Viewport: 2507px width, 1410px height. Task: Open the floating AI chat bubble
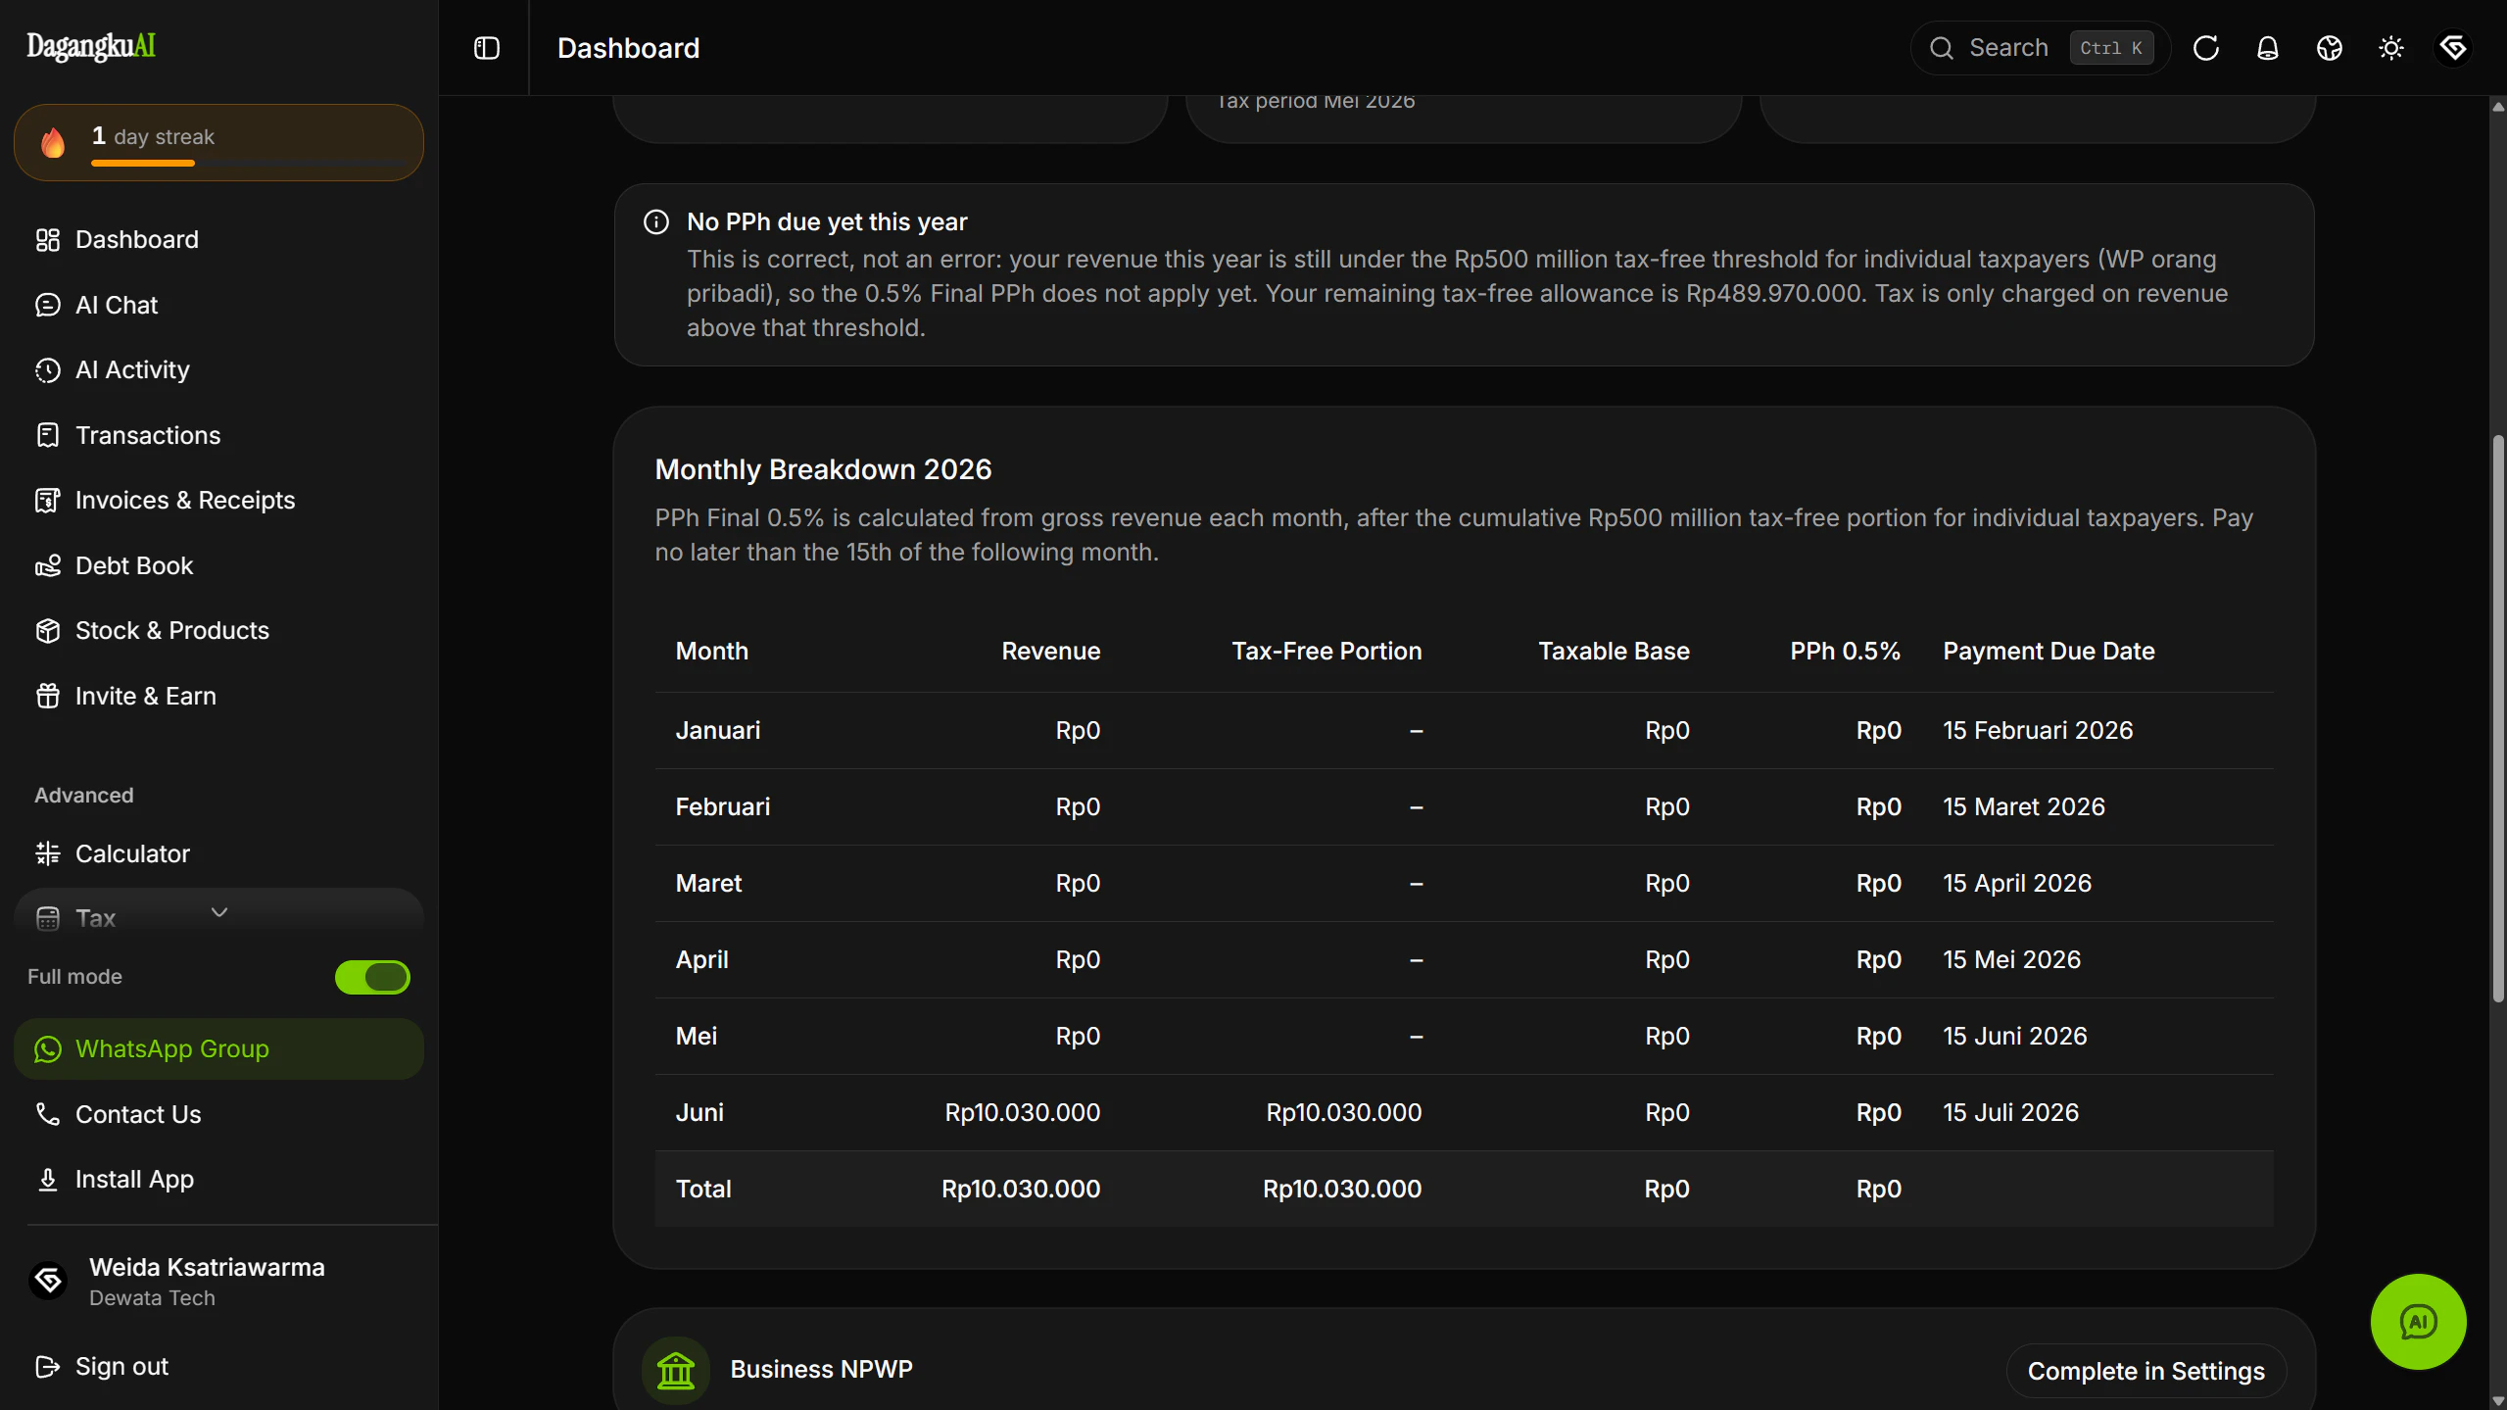pyautogui.click(x=2419, y=1322)
